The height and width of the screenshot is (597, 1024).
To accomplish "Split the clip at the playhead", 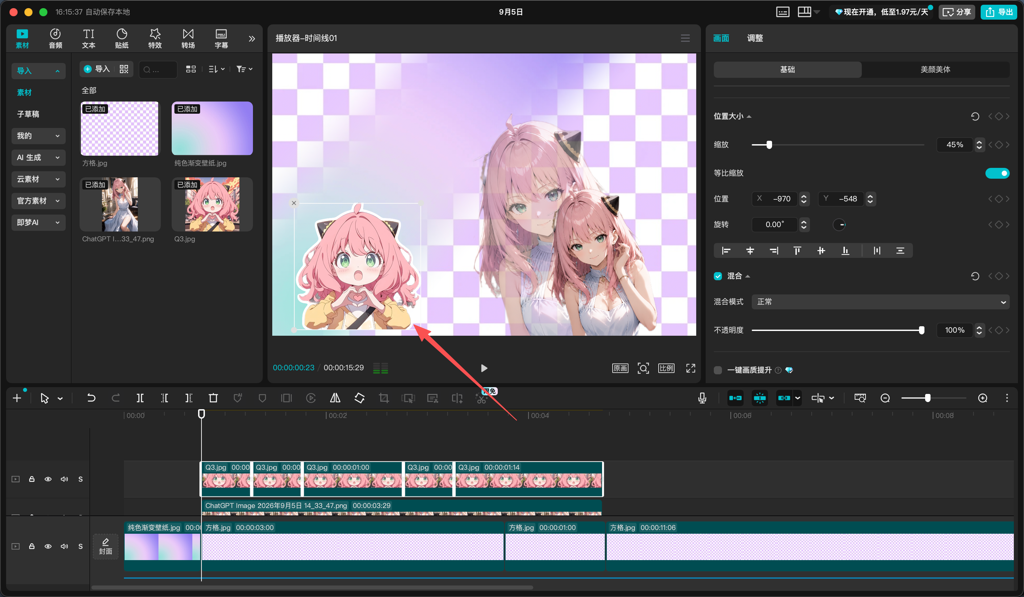I will coord(140,398).
